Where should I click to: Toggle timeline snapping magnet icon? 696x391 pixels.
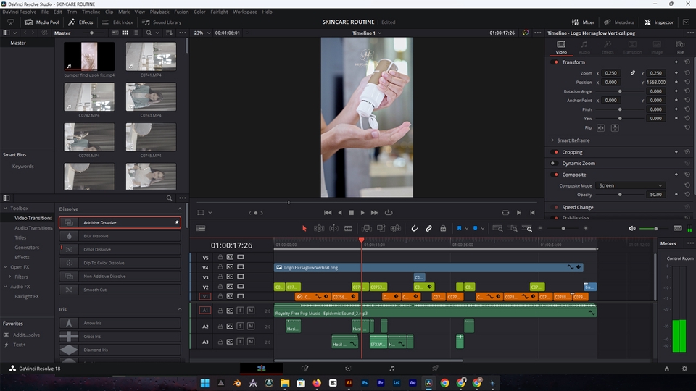tap(415, 228)
